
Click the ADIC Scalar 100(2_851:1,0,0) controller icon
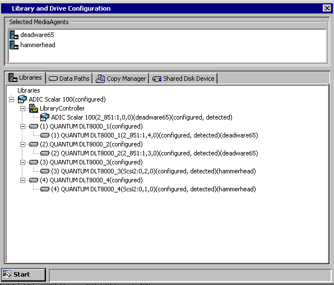(45, 117)
